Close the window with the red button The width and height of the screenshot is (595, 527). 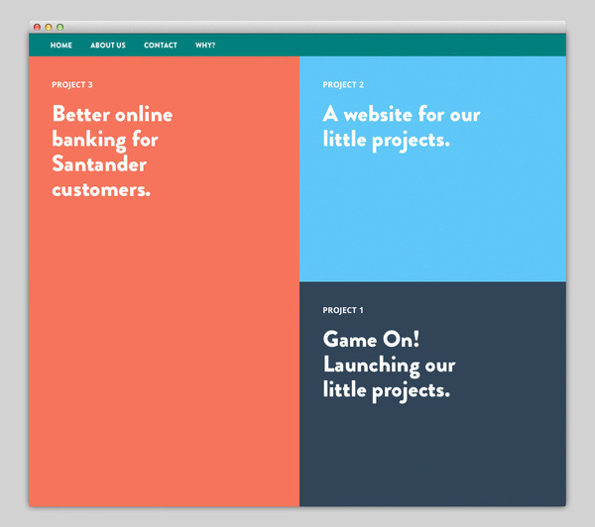[x=38, y=27]
